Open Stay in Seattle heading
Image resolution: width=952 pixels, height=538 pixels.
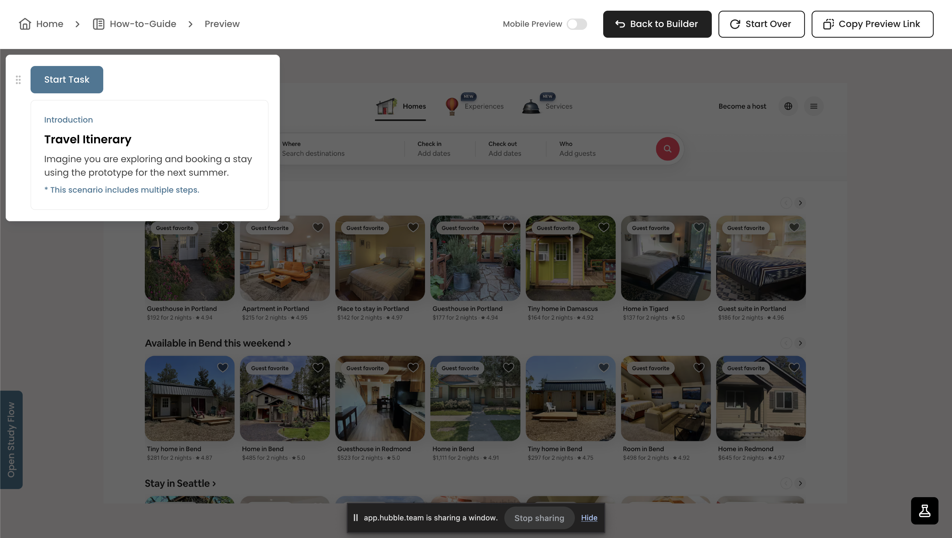click(180, 483)
